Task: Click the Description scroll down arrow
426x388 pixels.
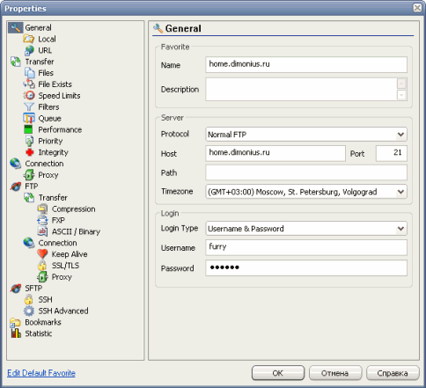Action: pyautogui.click(x=401, y=95)
